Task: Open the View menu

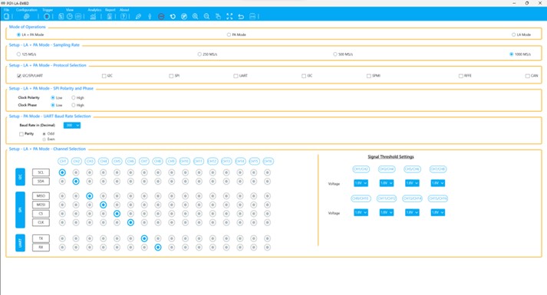Action: pos(70,10)
